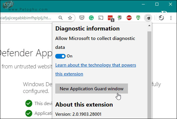
Task: Click the user profile avatar icon
Action: (161, 18)
